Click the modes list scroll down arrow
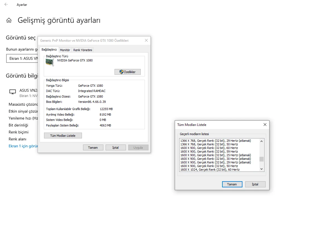Image resolution: width=311 pixels, height=236 pixels. [x=261, y=169]
